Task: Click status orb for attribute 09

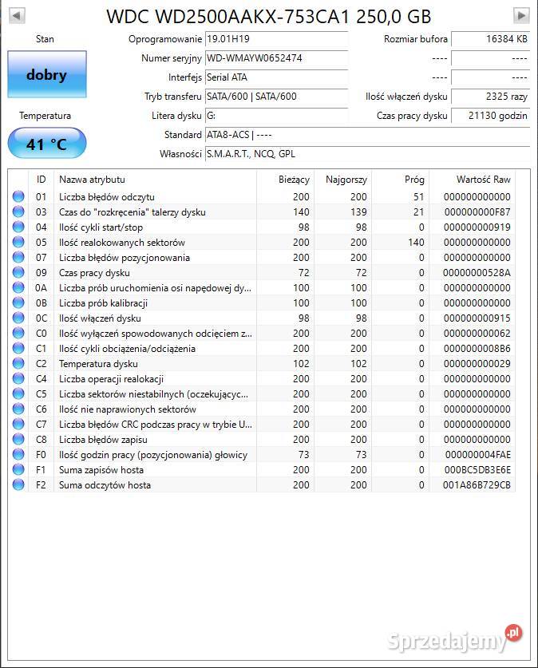Action: (18, 272)
